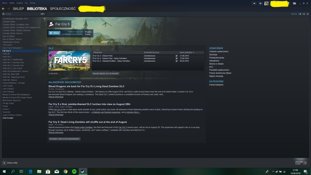311x175 pixels.
Task: Click the profile avatar picture
Action: [266, 3]
